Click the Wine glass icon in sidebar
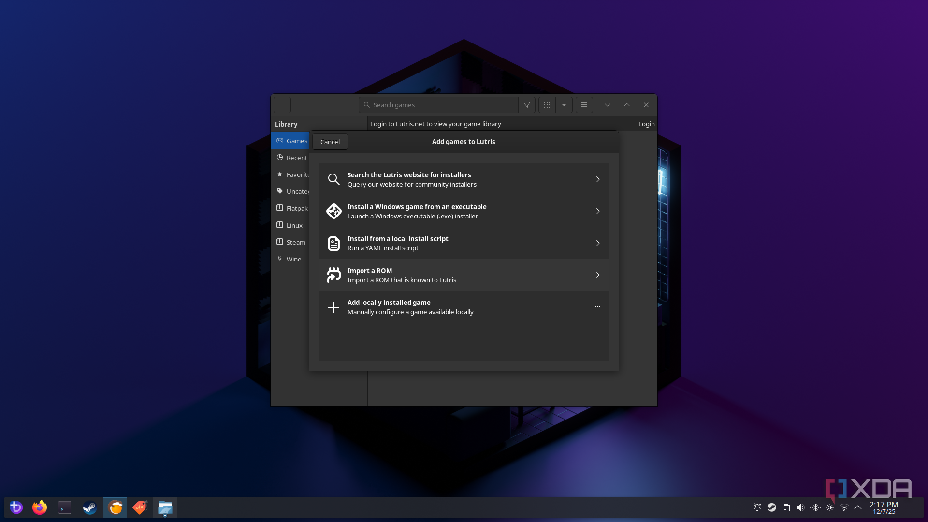 tap(279, 259)
